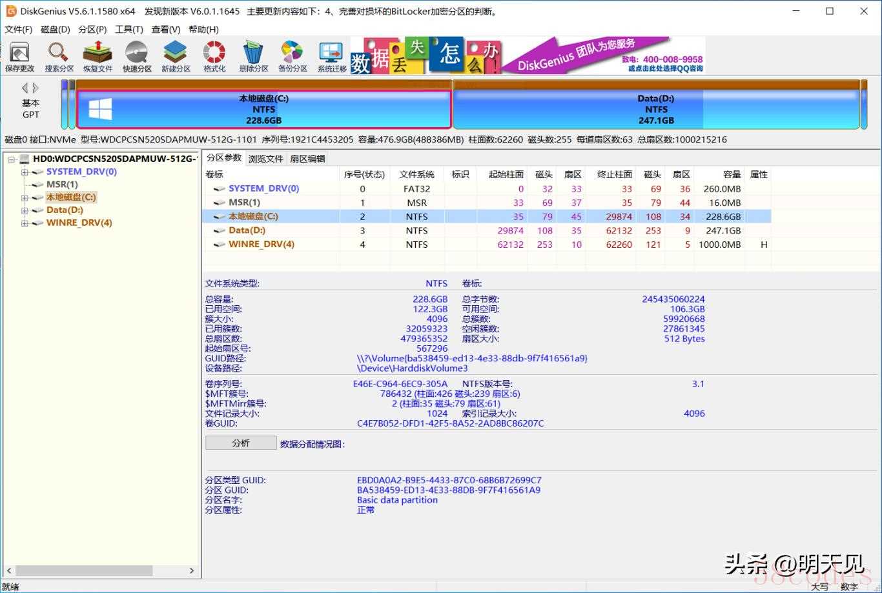Click the HD0 hard disk icon in the tree
This screenshot has height=593, width=882.
tap(25, 159)
